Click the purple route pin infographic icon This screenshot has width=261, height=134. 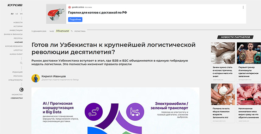pos(94,112)
